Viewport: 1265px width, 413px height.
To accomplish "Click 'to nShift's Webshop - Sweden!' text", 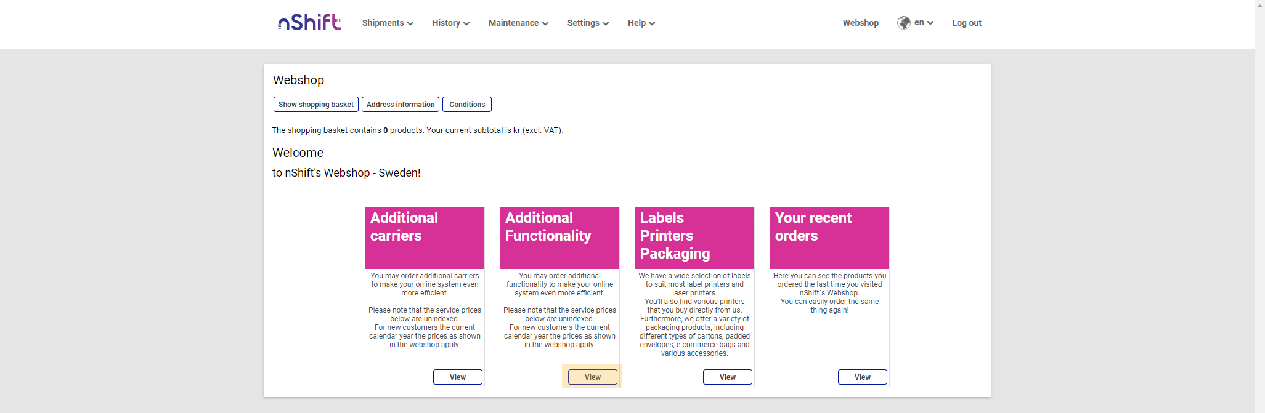I will click(346, 173).
